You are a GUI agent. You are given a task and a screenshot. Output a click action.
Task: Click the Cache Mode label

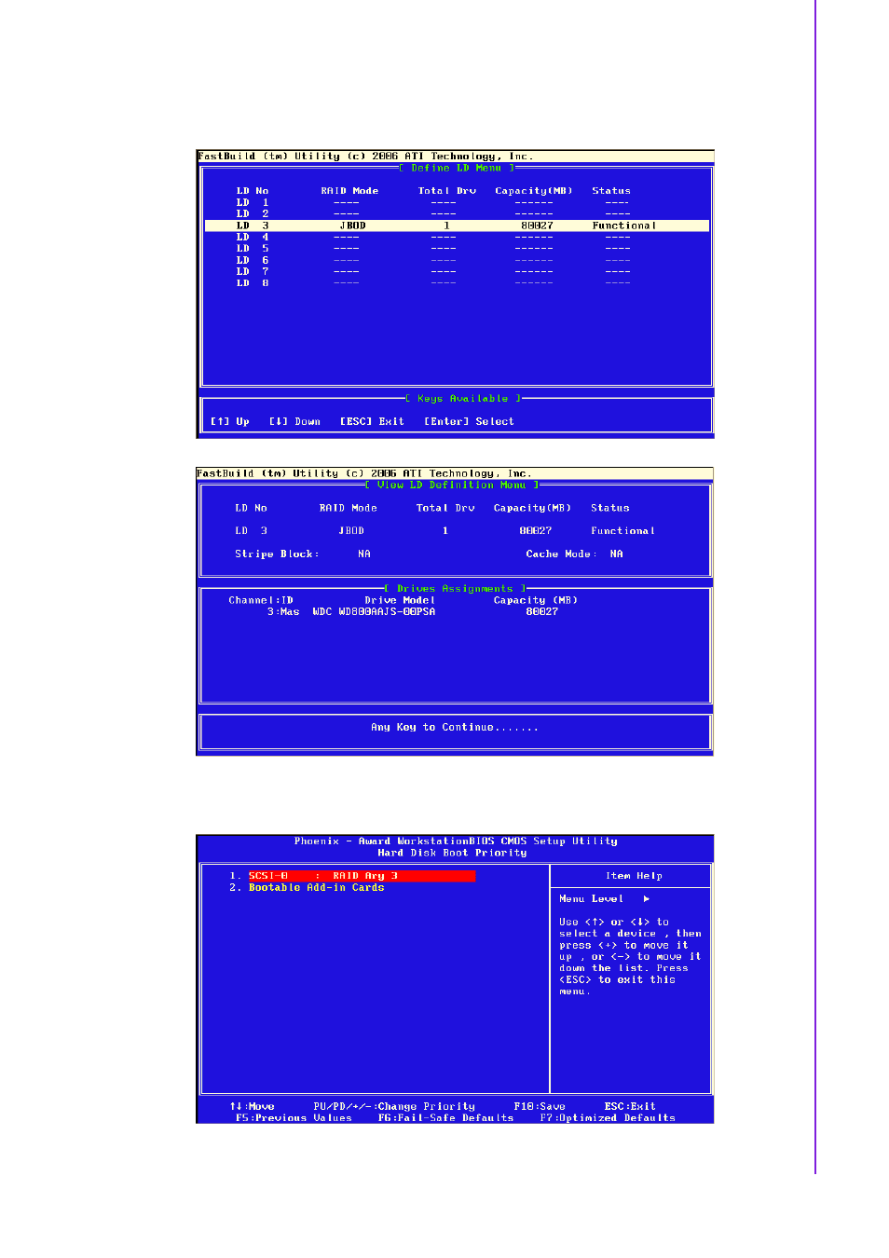pos(561,554)
